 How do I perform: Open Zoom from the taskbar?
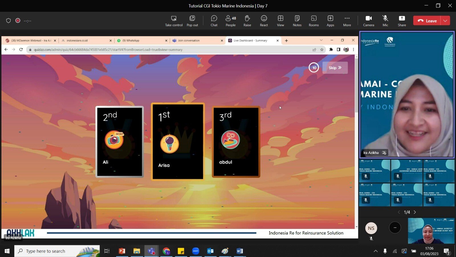click(196, 251)
